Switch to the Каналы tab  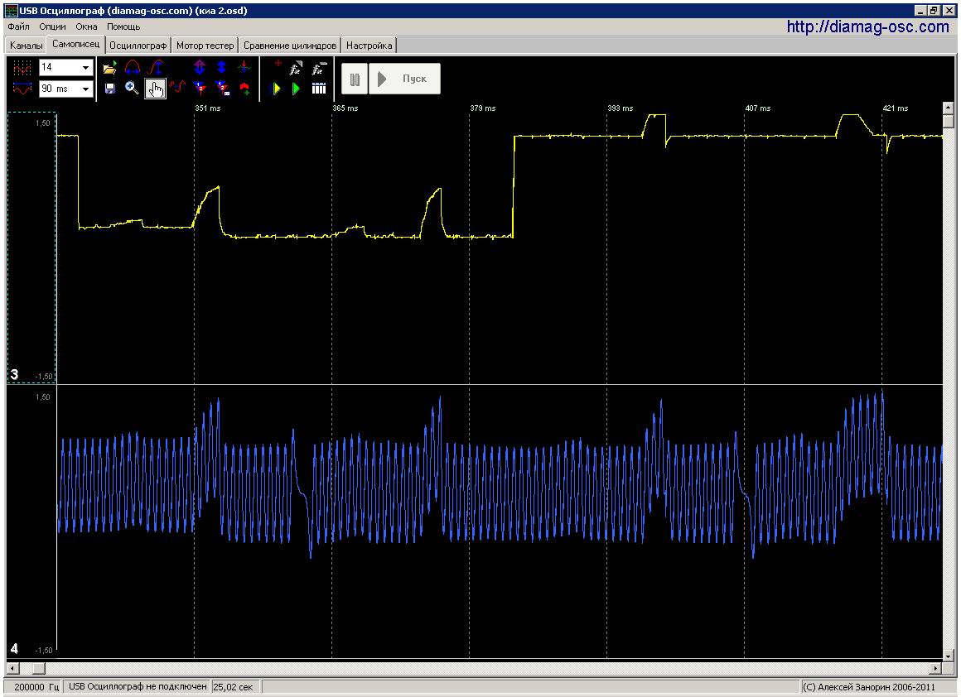(x=27, y=46)
